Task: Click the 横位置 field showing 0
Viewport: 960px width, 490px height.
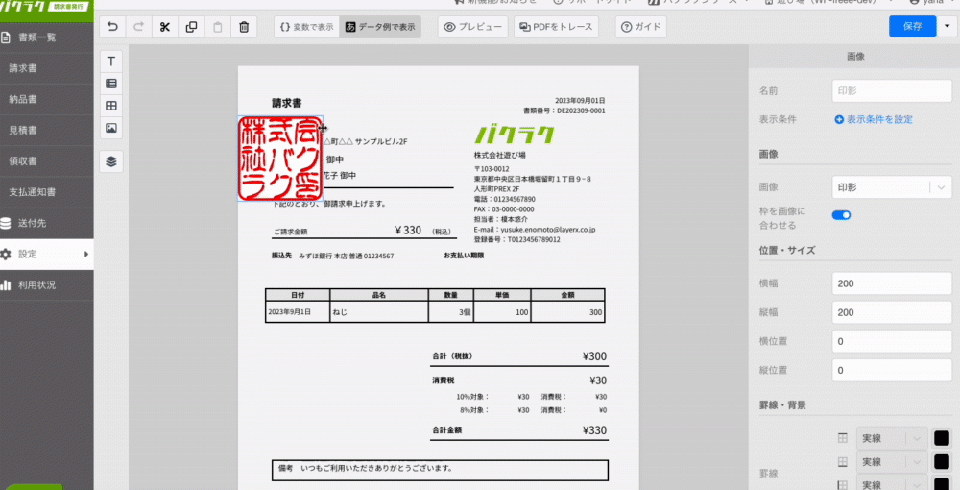Action: [892, 341]
